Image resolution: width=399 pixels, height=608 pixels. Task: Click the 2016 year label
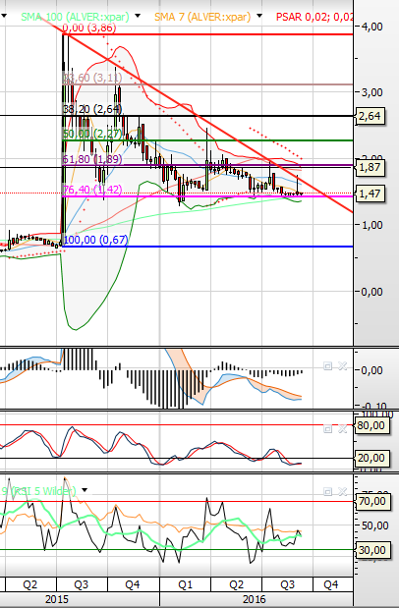point(255,599)
